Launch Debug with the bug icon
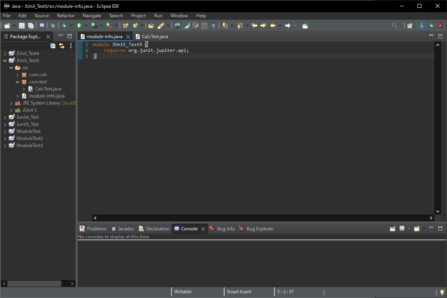Screen dimensions: 447x298 [64, 26]
